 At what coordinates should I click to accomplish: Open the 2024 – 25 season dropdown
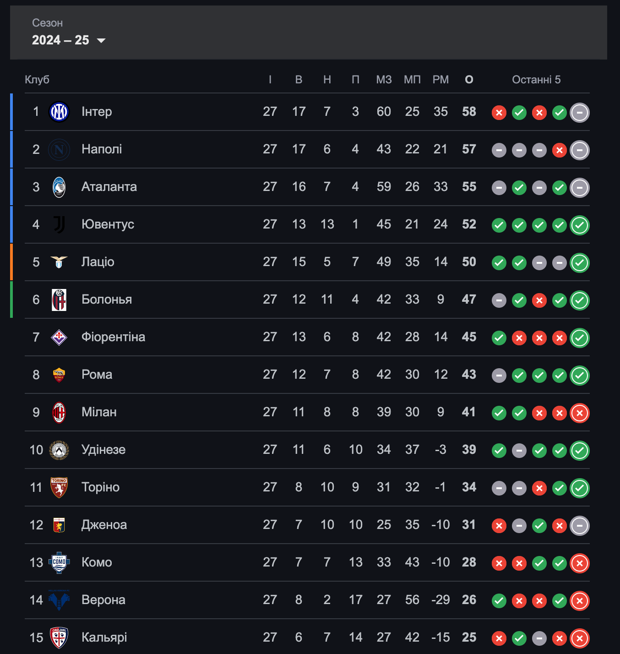69,40
